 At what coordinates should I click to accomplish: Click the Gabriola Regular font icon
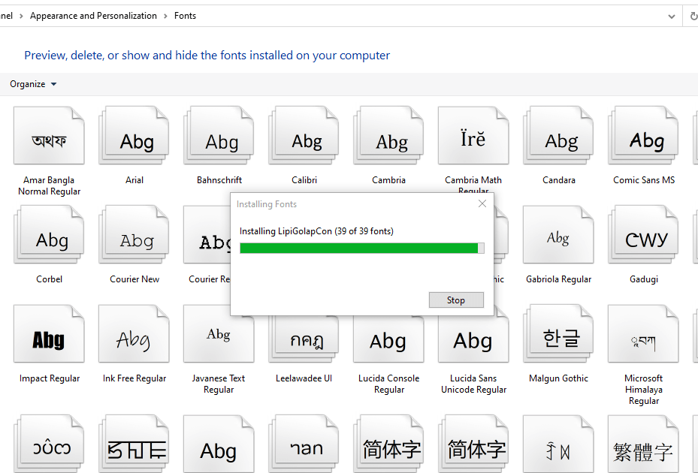tap(559, 236)
